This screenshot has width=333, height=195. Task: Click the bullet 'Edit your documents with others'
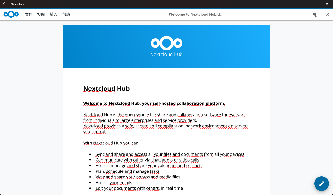tap(139, 188)
